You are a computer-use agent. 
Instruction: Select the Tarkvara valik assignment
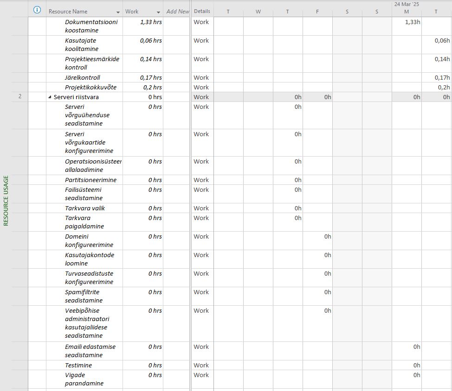[85, 208]
